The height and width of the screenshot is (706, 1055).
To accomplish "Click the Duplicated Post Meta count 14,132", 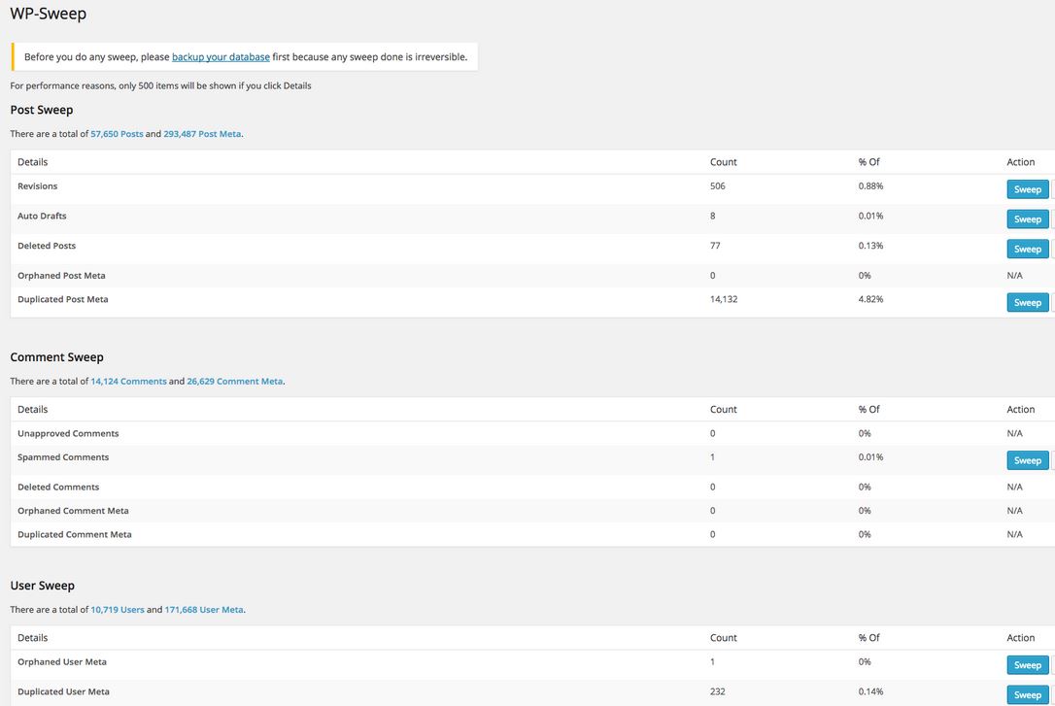I will pyautogui.click(x=724, y=299).
